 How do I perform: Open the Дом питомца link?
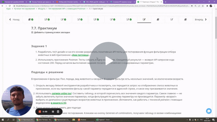(80, 55)
